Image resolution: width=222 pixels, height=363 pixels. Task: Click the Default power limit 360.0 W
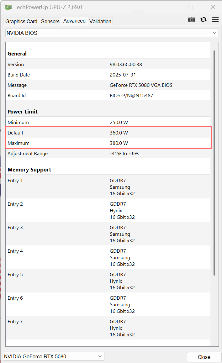coord(119,133)
